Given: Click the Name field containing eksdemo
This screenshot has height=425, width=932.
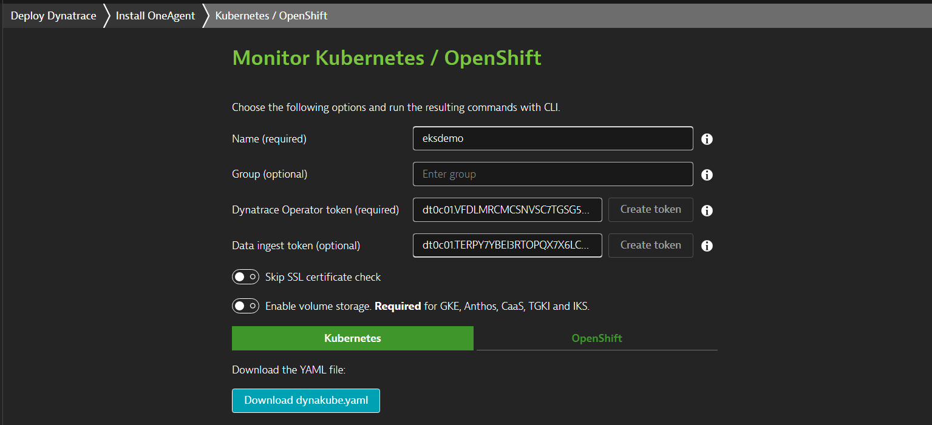Looking at the screenshot, I should 552,138.
